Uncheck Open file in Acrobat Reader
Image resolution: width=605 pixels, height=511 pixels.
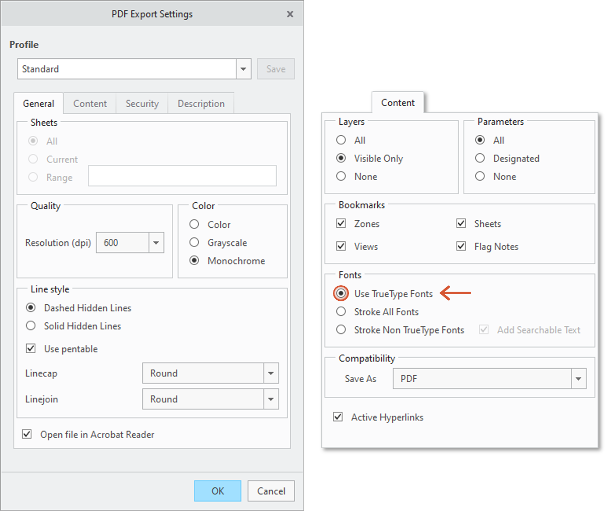(27, 434)
